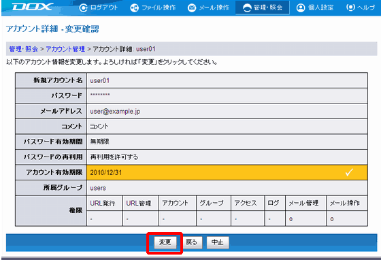Open the メール操作 menu
Viewport: 381px width, 260px height.
pos(208,7)
